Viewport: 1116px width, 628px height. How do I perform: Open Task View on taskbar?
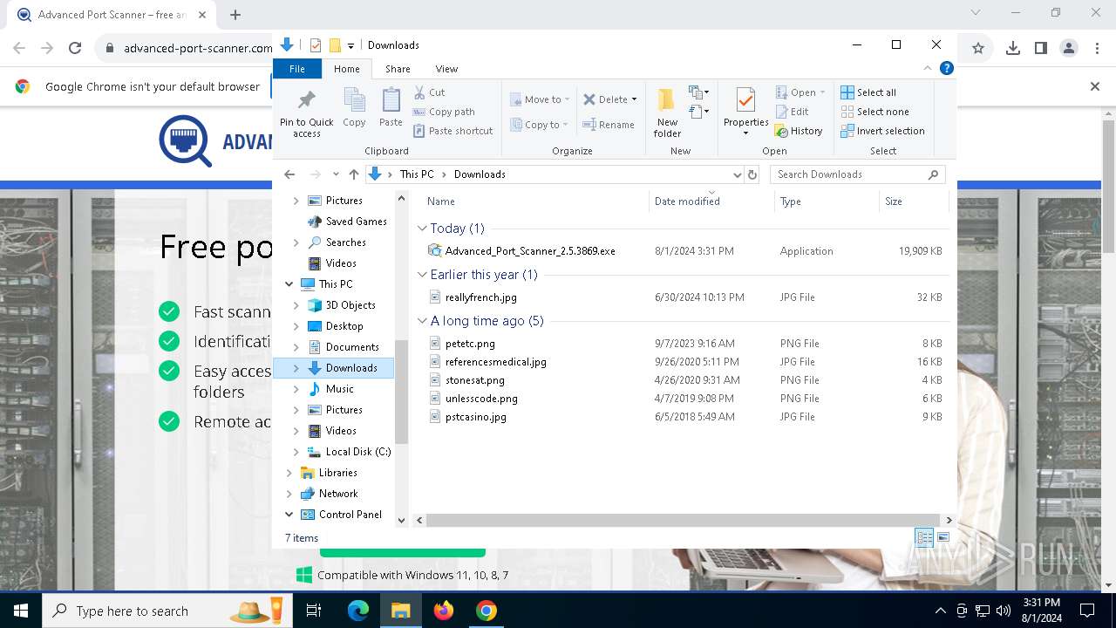[314, 611]
